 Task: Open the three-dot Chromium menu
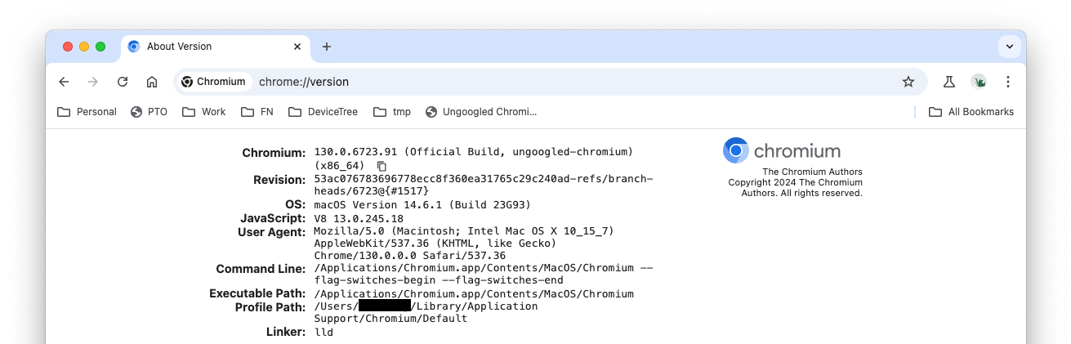1008,82
